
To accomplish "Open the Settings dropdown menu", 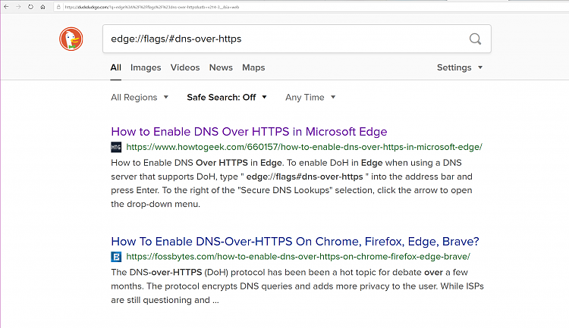I will (x=460, y=67).
